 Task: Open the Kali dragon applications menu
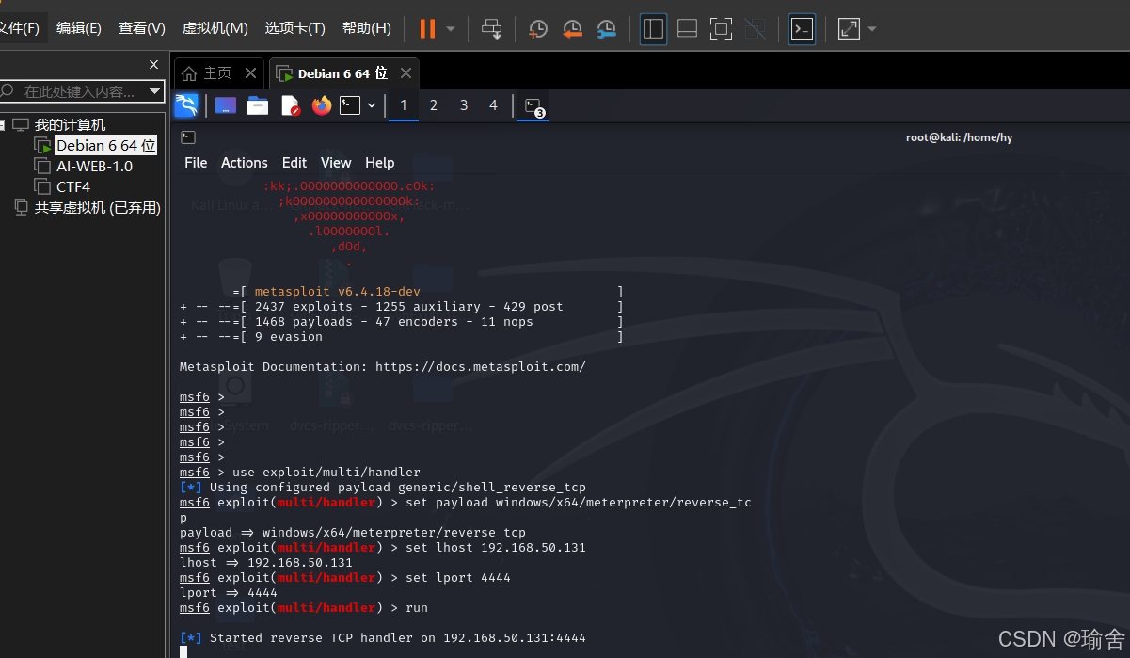[186, 105]
